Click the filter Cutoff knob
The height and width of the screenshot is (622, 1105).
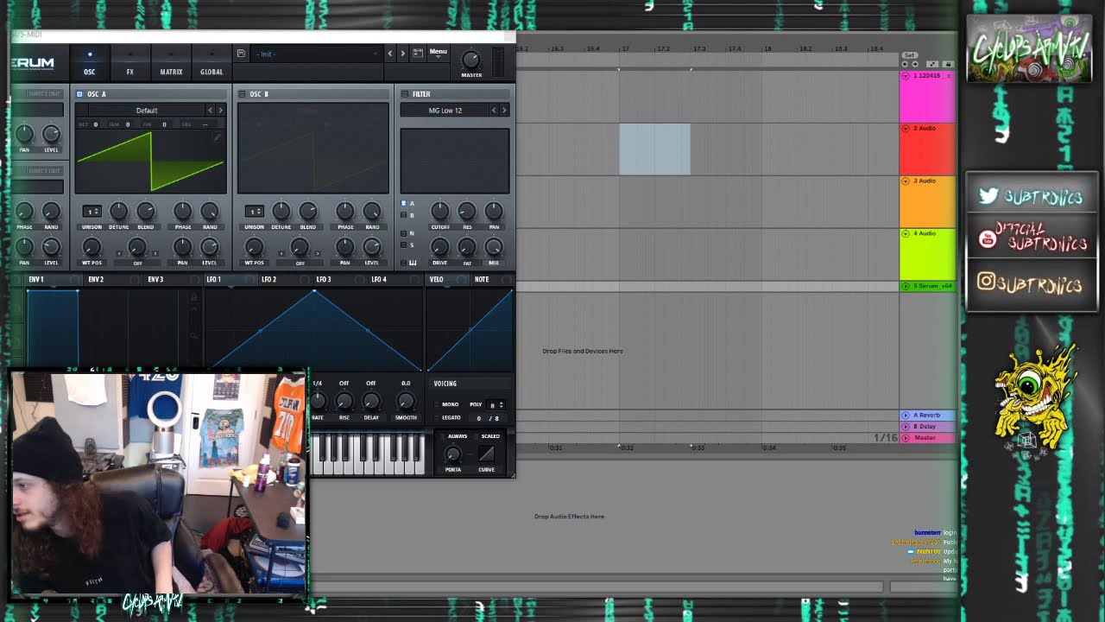click(x=440, y=211)
